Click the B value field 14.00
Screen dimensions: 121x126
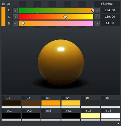tap(110, 23)
